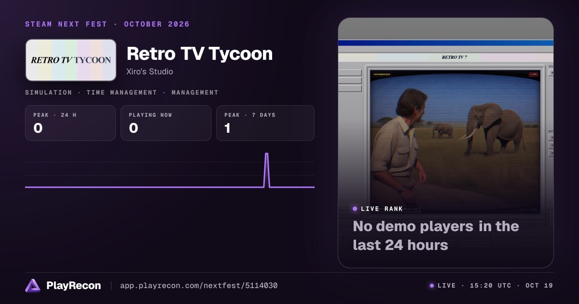Image resolution: width=579 pixels, height=304 pixels.
Task: Select the MANAGEMENT genre tag
Action: [x=195, y=92]
